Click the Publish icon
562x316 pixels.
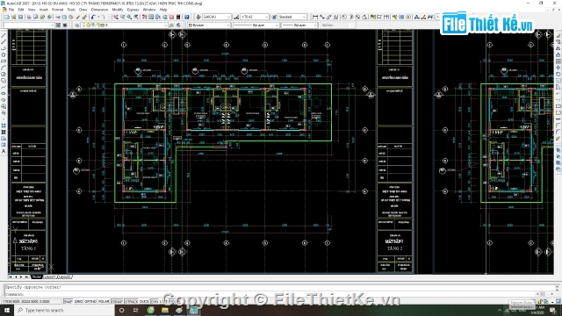coord(42,17)
